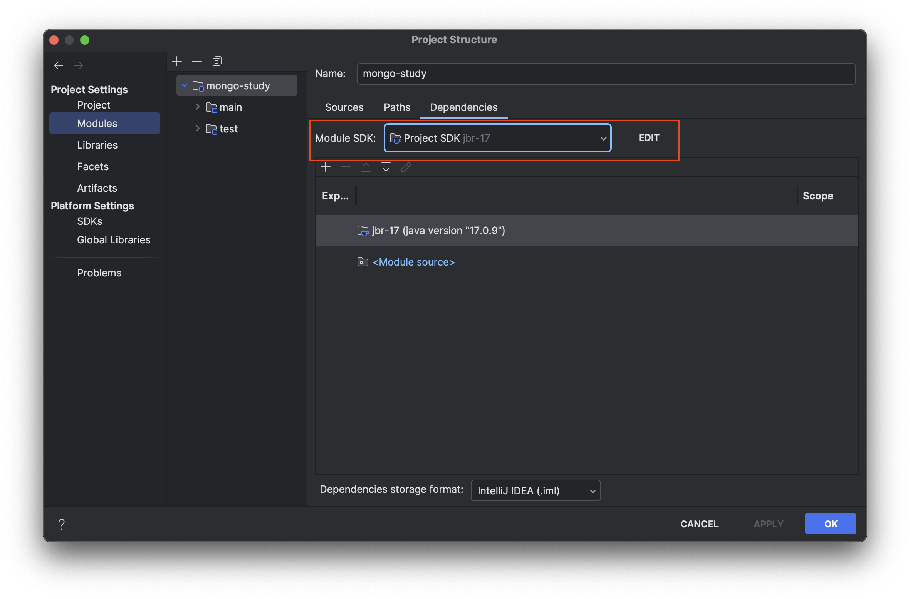Click the EDIT button for the SDK
This screenshot has width=910, height=599.
649,137
